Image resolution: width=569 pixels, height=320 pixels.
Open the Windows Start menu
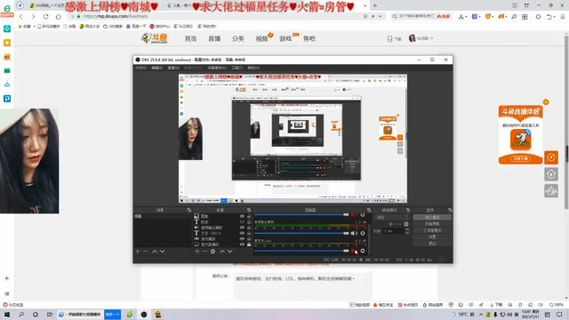[7, 315]
